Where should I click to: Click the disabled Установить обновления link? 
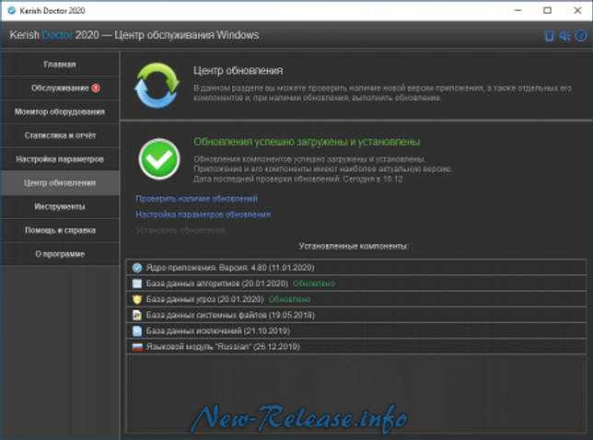tap(180, 230)
